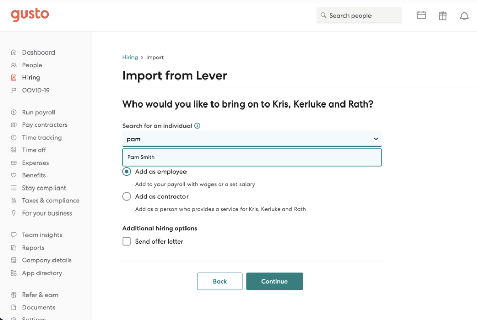Click the Documents file icon
The image size is (477, 320).
pos(14,308)
